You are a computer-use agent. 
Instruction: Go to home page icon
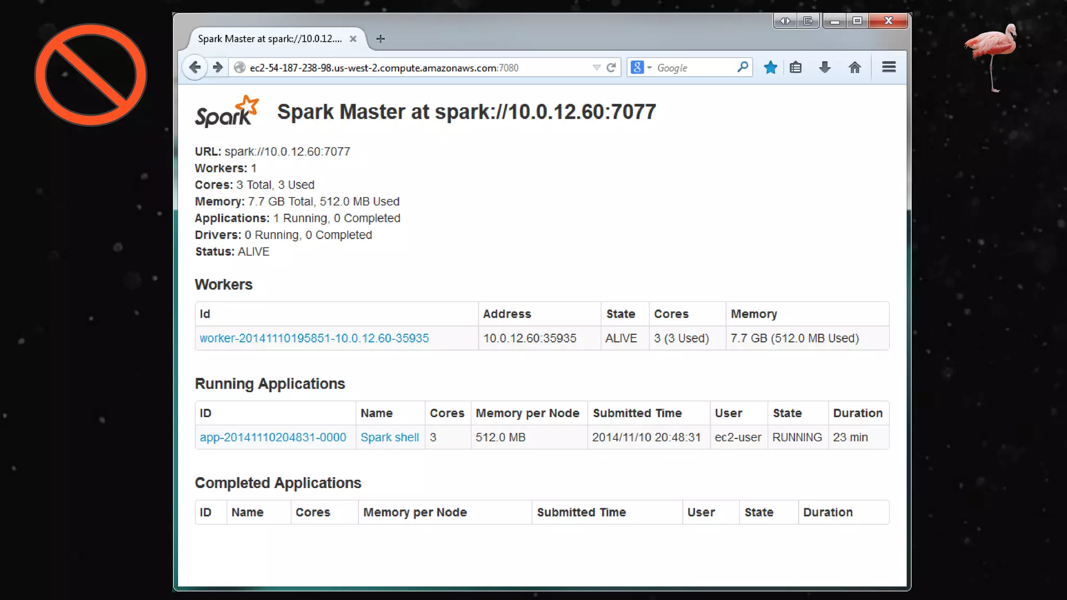(x=854, y=68)
